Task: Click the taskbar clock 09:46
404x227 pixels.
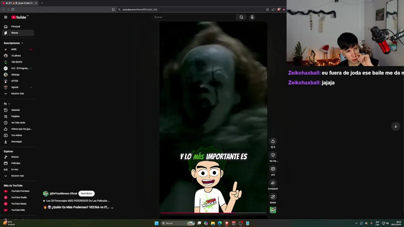Action: (396, 223)
